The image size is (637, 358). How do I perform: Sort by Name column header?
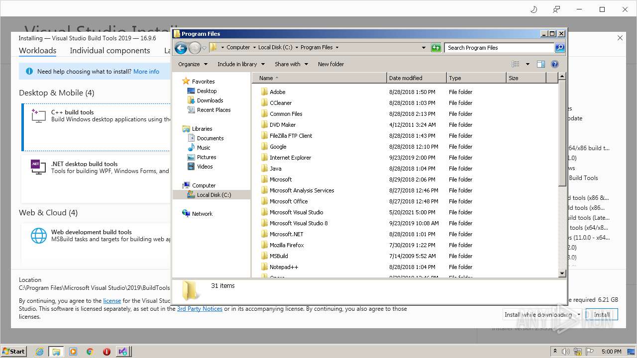pyautogui.click(x=319, y=78)
